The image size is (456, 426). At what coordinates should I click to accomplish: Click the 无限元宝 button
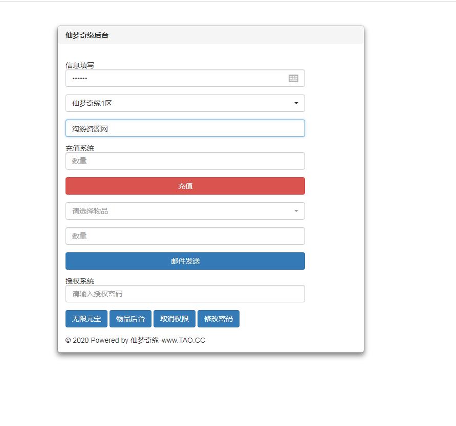click(x=86, y=319)
